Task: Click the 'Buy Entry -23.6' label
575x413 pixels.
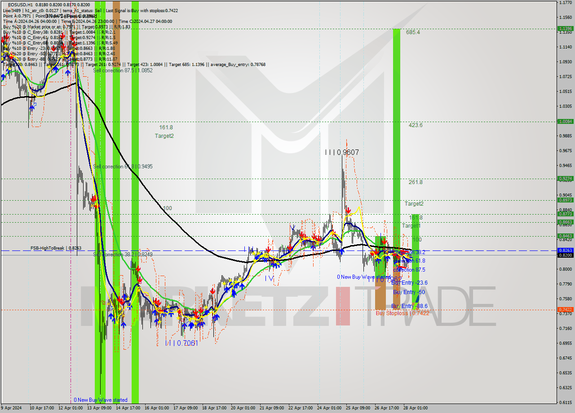Action: (x=409, y=283)
